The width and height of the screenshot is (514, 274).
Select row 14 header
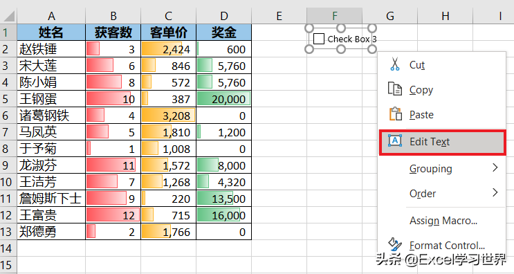pyautogui.click(x=8, y=248)
